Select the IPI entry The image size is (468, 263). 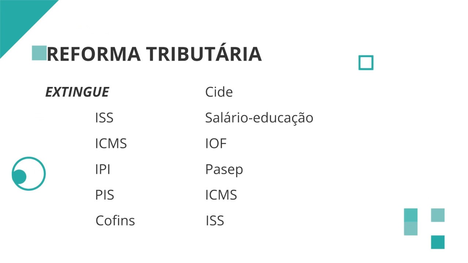click(103, 170)
